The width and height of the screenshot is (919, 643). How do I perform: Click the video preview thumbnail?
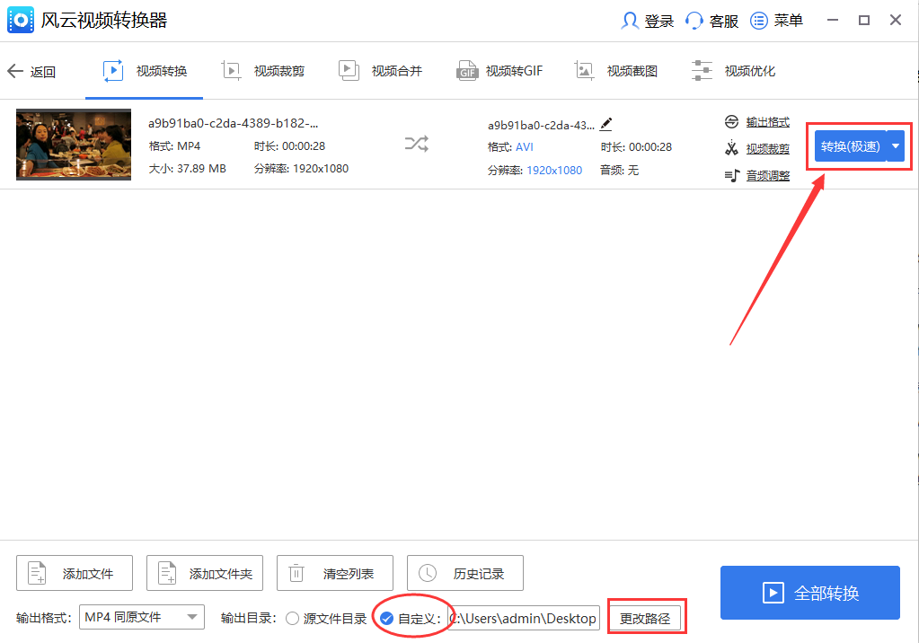coord(73,145)
